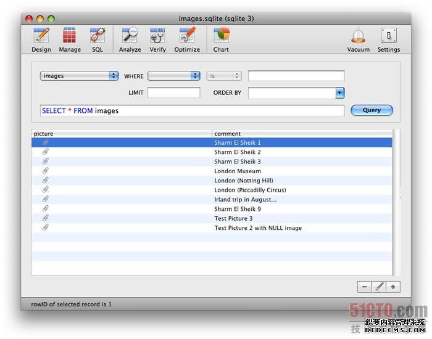The width and height of the screenshot is (432, 339).
Task: Click the LIMIT input field
Action: (174, 93)
